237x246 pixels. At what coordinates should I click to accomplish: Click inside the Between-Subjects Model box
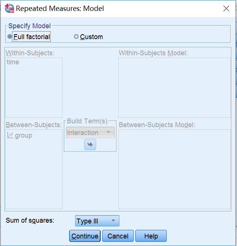coord(175,169)
